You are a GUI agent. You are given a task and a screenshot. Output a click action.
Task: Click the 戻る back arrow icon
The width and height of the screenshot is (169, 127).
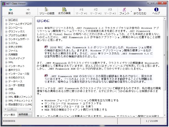10,10
